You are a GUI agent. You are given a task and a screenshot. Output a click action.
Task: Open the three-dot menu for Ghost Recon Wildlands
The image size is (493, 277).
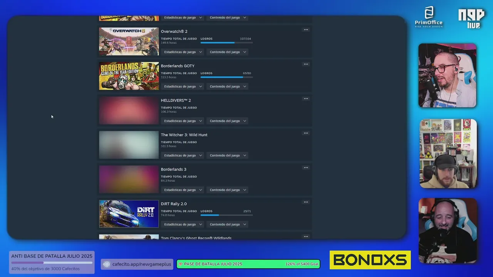tap(306, 237)
